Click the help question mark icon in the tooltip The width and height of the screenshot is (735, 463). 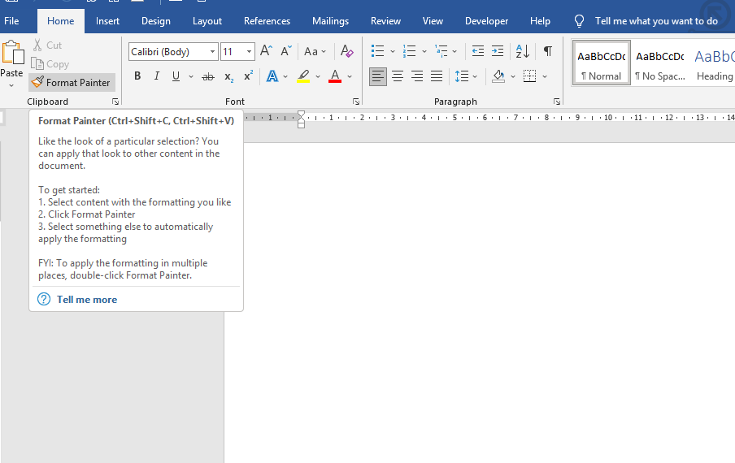pos(44,299)
